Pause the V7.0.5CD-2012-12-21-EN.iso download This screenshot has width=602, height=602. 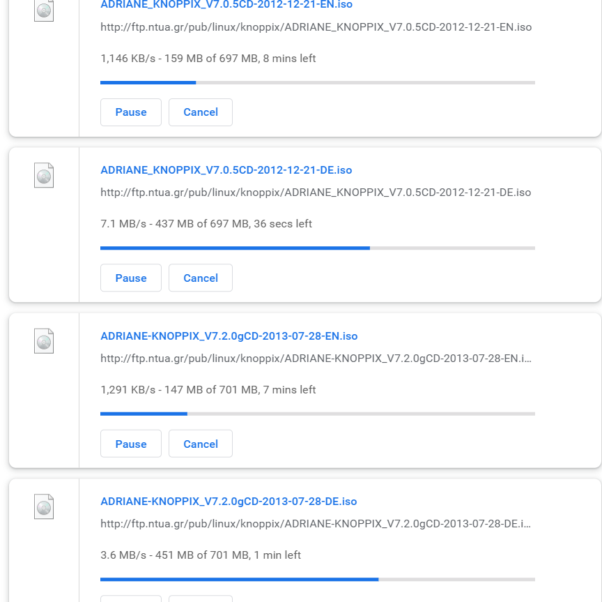pyautogui.click(x=131, y=112)
